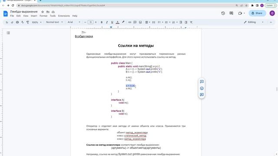This screenshot has height=156, width=278.
Task: Open line and paragraph spacing
Action: (x=154, y=22)
